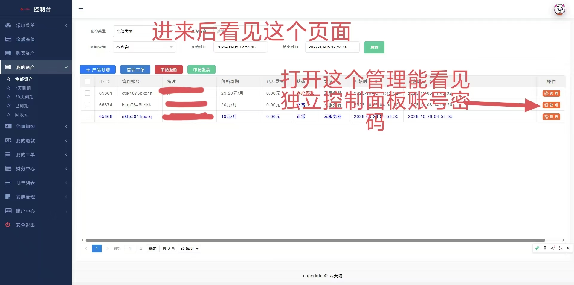Open the 20 条/页 page size dropdown
574x285 pixels.
(x=189, y=248)
